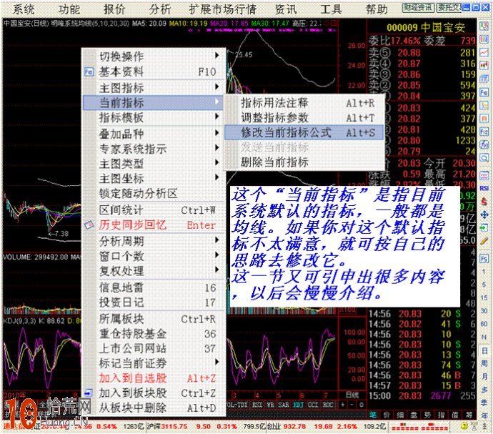Click 信息地雷 menu entry
Image resolution: width=493 pixels, height=434 pixels.
click(154, 287)
